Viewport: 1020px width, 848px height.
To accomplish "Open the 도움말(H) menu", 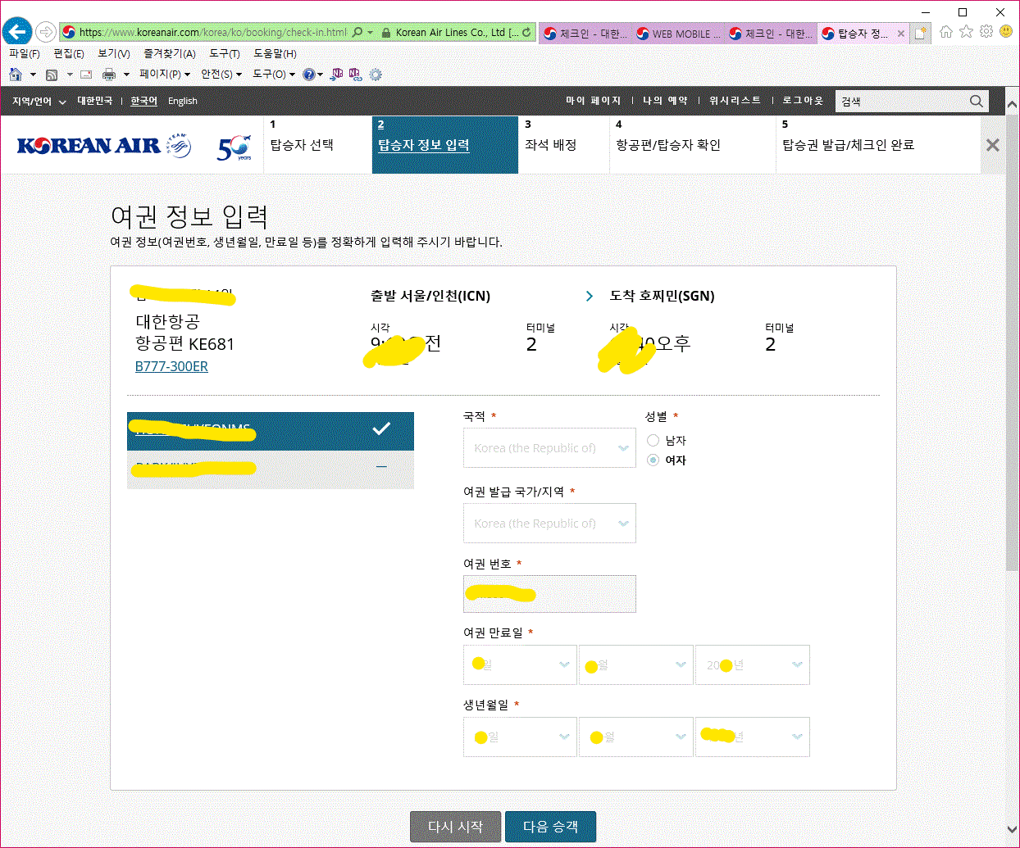I will click(x=275, y=53).
